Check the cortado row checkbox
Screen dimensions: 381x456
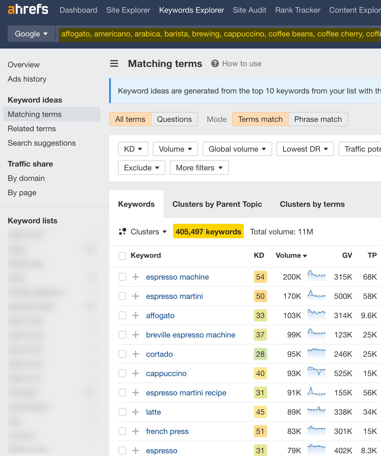coord(122,354)
